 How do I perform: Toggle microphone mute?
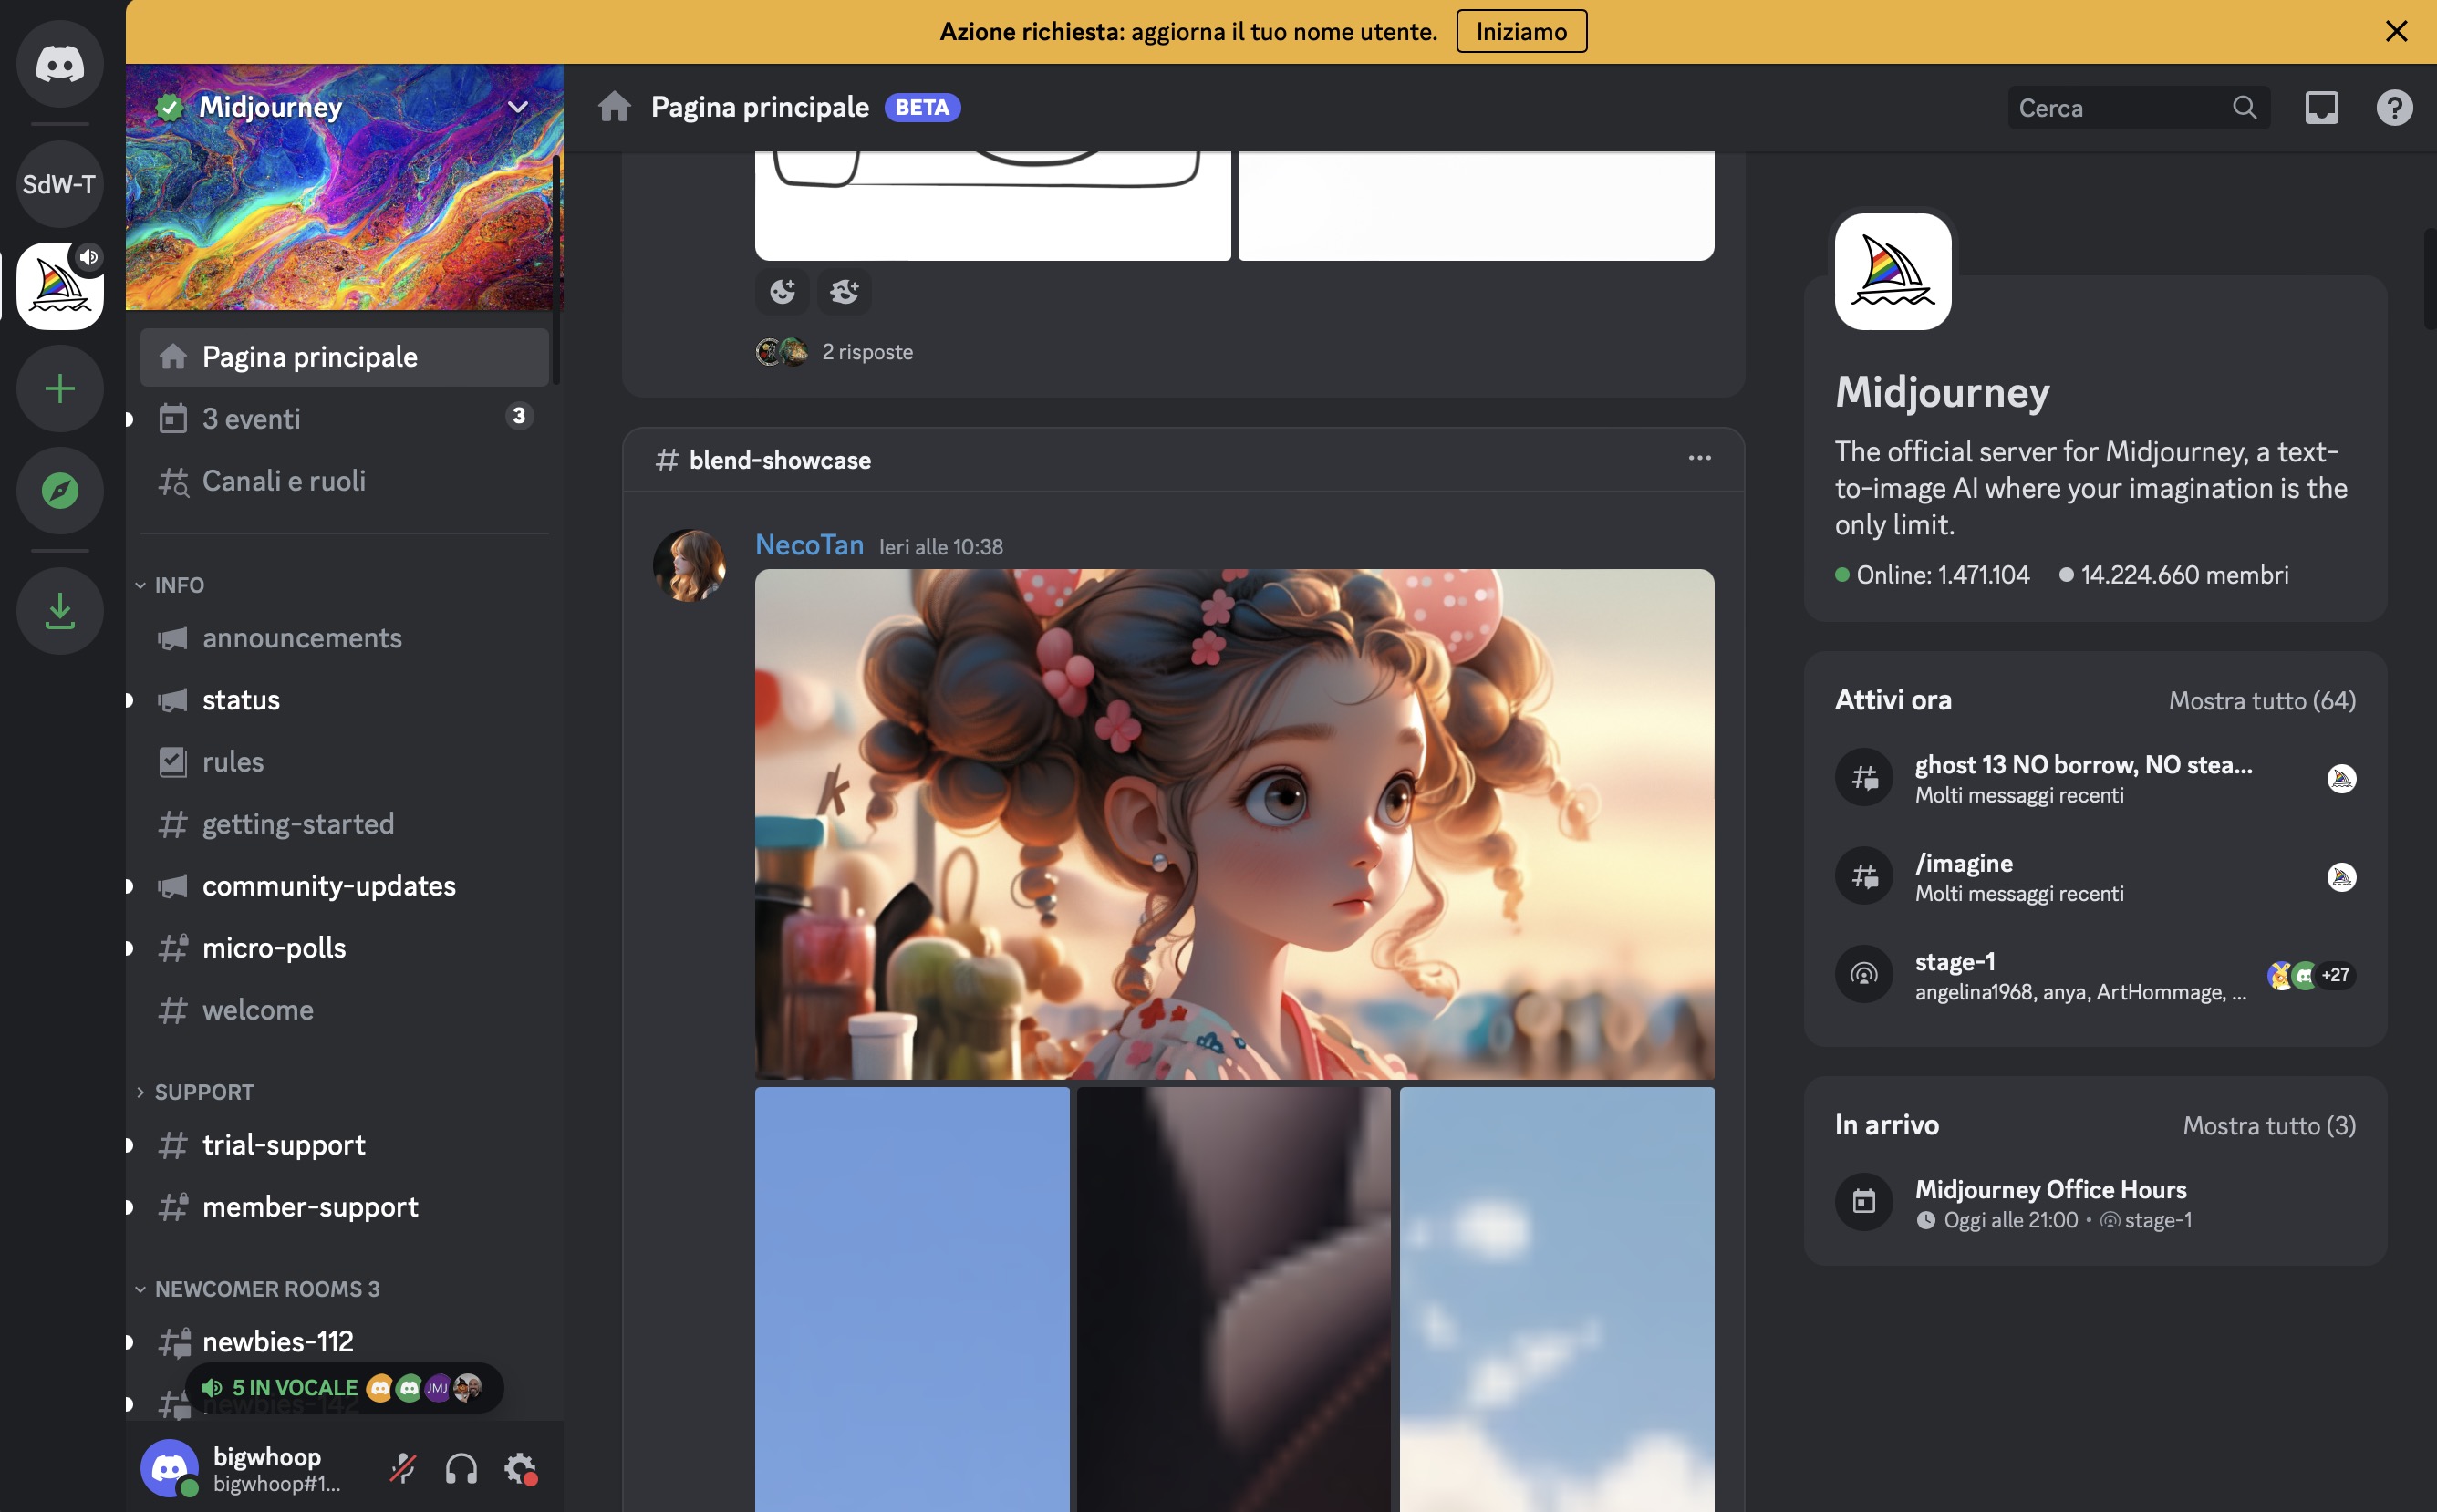403,1468
